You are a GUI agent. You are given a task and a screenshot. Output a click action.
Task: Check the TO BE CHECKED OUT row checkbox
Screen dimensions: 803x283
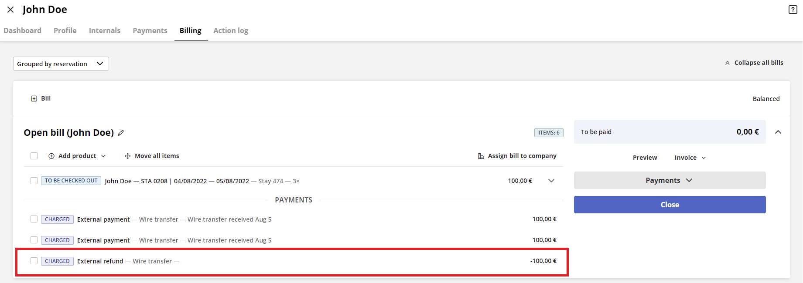pyautogui.click(x=34, y=181)
